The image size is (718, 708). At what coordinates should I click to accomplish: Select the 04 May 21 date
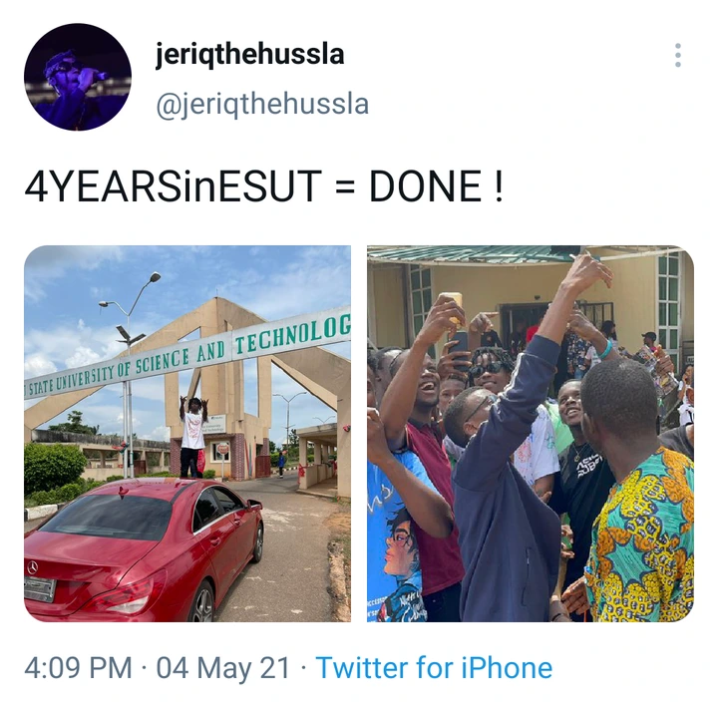223,667
